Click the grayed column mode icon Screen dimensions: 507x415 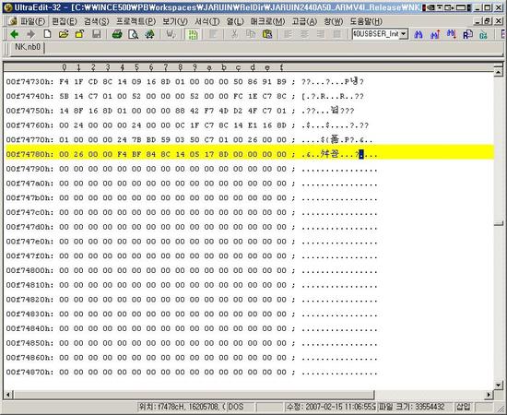pyautogui.click(x=213, y=34)
